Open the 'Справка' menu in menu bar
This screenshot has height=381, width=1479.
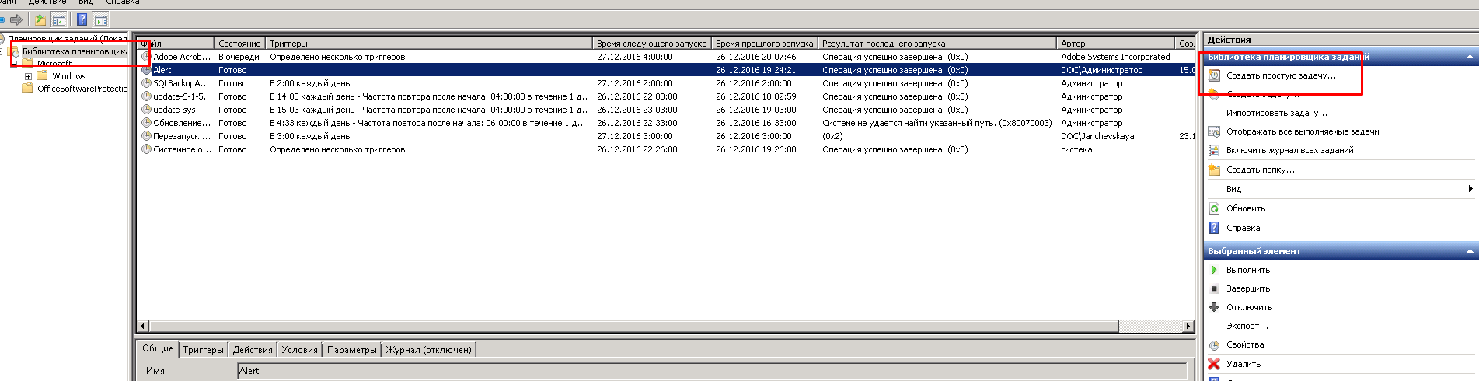pyautogui.click(x=123, y=2)
